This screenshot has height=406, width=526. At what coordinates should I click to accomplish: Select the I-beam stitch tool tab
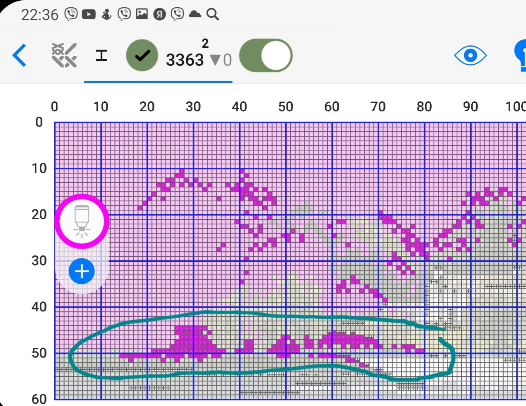click(x=101, y=55)
